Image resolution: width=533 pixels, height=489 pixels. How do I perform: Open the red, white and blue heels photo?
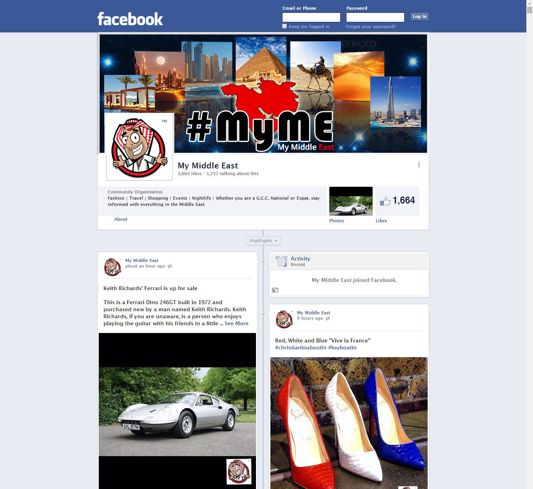pos(349,423)
